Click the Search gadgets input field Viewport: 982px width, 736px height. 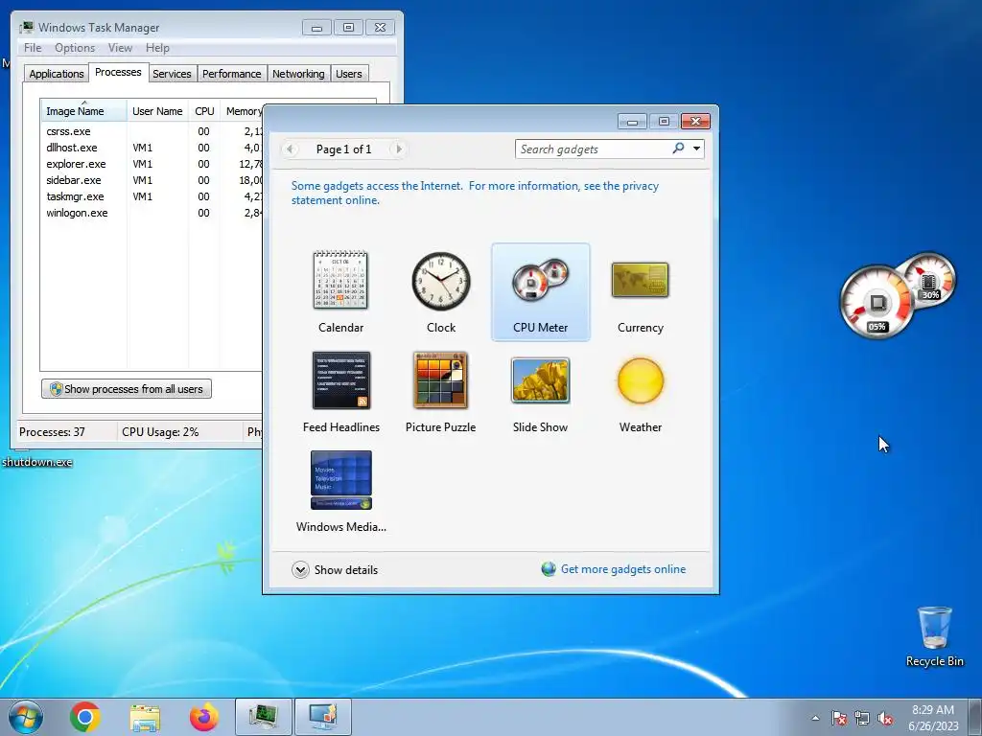click(x=593, y=149)
